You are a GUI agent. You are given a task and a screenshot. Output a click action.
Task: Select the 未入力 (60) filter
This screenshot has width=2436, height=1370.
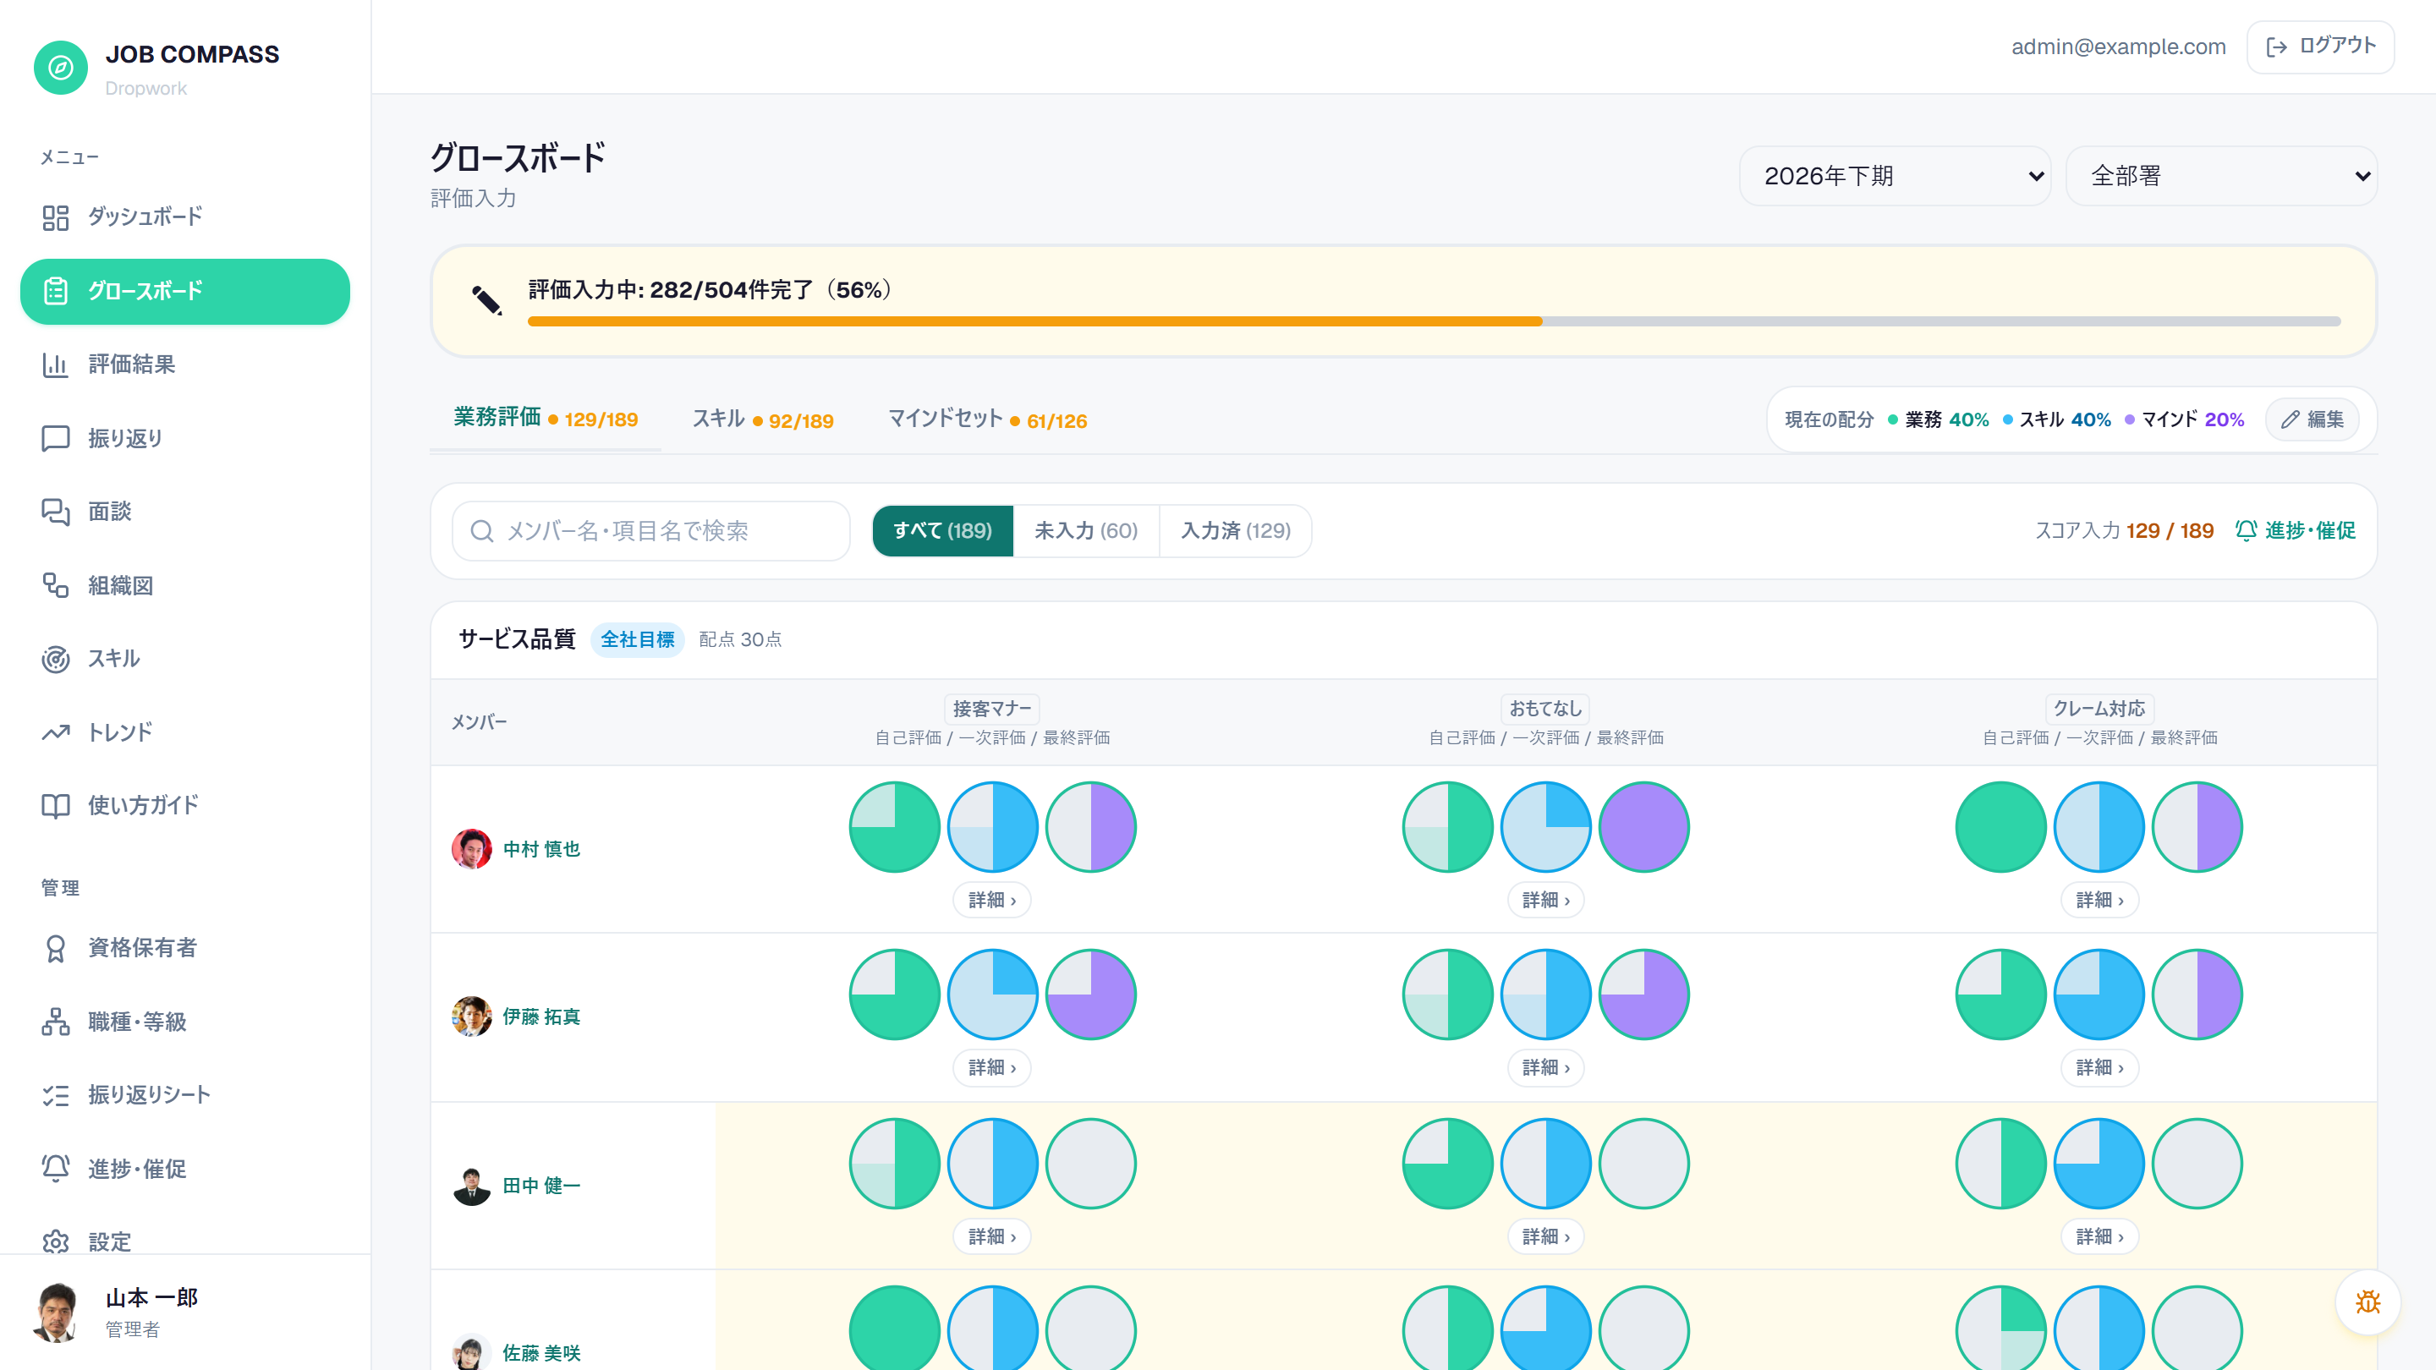(1085, 531)
